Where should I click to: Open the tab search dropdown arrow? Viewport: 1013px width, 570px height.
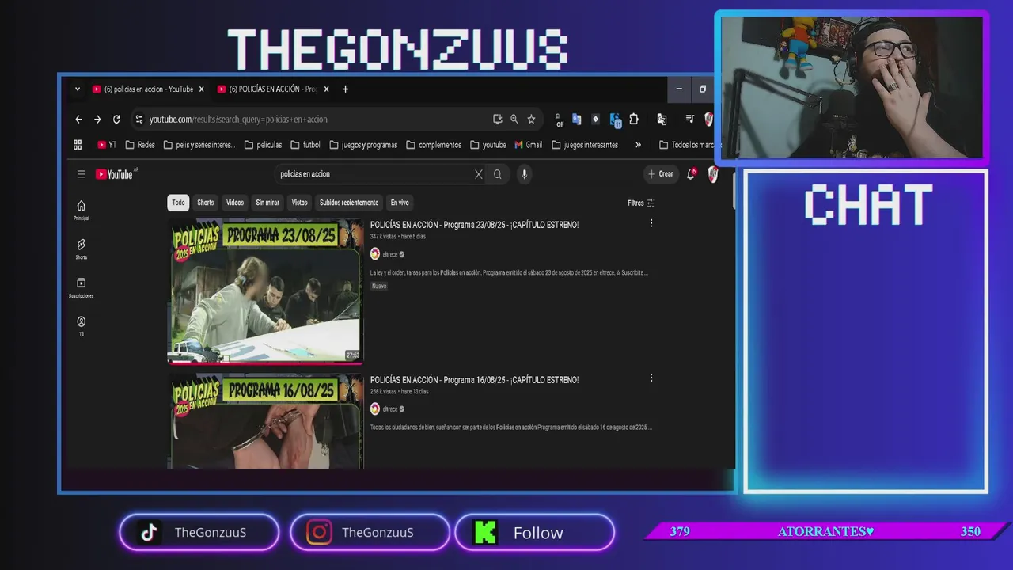click(78, 89)
